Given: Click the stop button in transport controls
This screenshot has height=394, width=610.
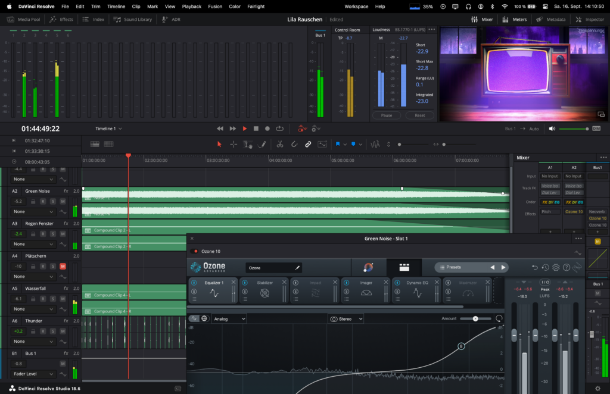Looking at the screenshot, I should pyautogui.click(x=256, y=129).
